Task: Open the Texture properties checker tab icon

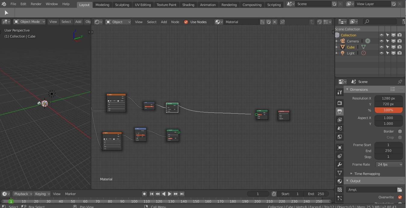Action: [340, 190]
